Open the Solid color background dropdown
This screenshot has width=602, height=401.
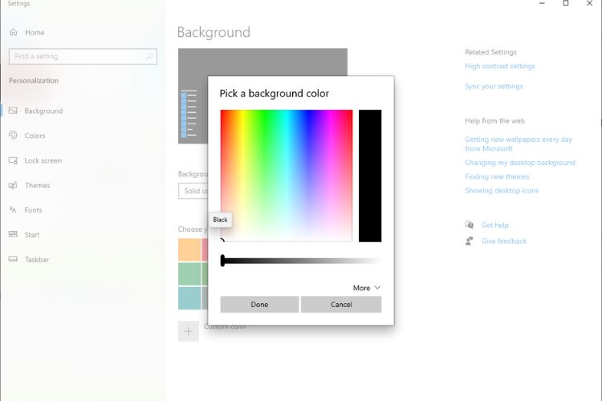[x=193, y=191]
